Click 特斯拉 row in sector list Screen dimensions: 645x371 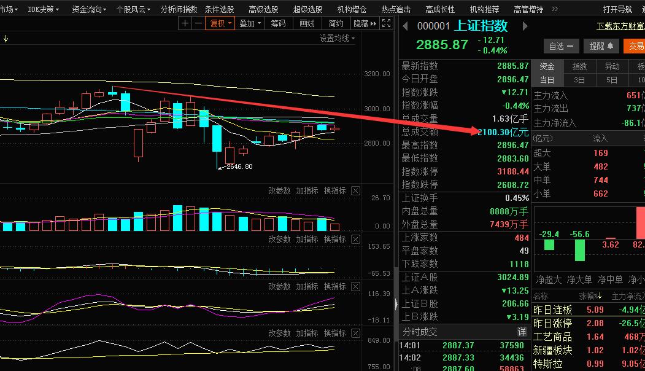589,364
